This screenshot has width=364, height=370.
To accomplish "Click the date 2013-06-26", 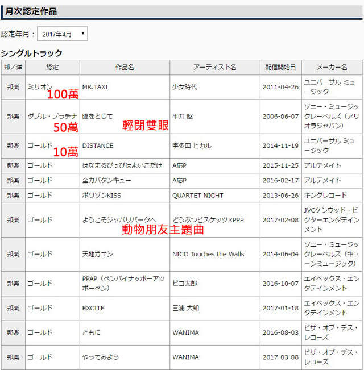I will click(x=280, y=196).
